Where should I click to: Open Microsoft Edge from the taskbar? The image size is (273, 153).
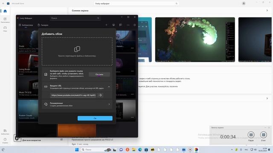tap(140, 150)
